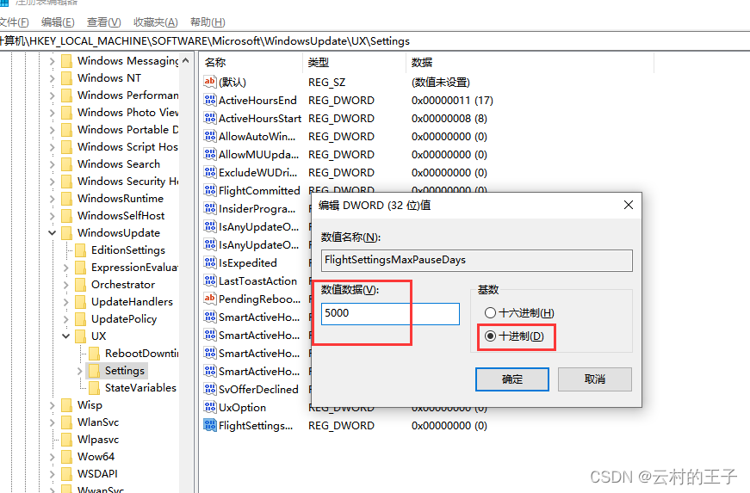Click the UpdatePolicy folder icon

click(x=81, y=318)
